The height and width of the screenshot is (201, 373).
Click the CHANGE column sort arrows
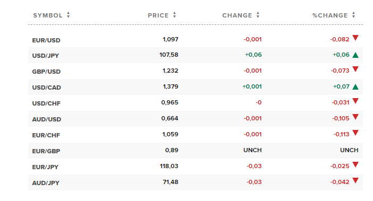coord(258,15)
